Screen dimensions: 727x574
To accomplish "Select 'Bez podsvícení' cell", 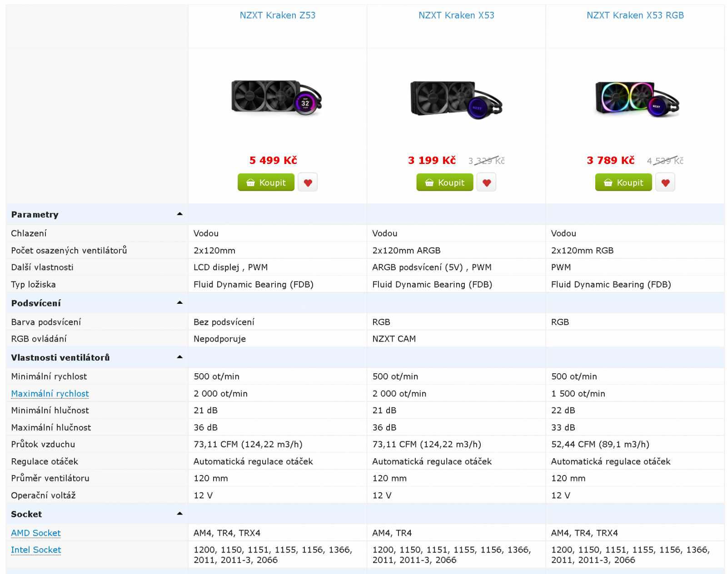I will click(278, 322).
